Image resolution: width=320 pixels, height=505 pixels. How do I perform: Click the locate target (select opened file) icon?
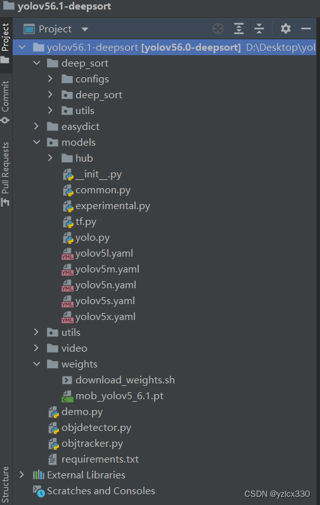(218, 29)
